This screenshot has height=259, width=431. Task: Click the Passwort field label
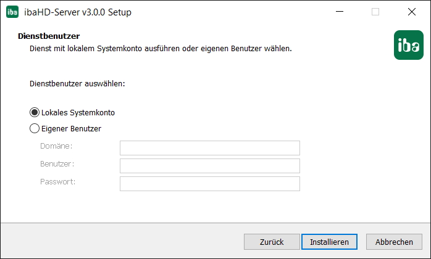[58, 182]
